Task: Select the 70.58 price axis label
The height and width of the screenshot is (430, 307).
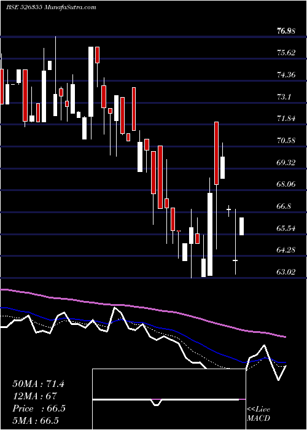Action: coord(286,141)
